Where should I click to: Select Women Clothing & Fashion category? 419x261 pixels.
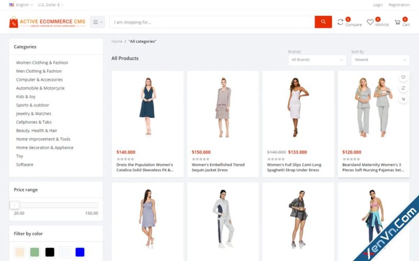pos(42,62)
